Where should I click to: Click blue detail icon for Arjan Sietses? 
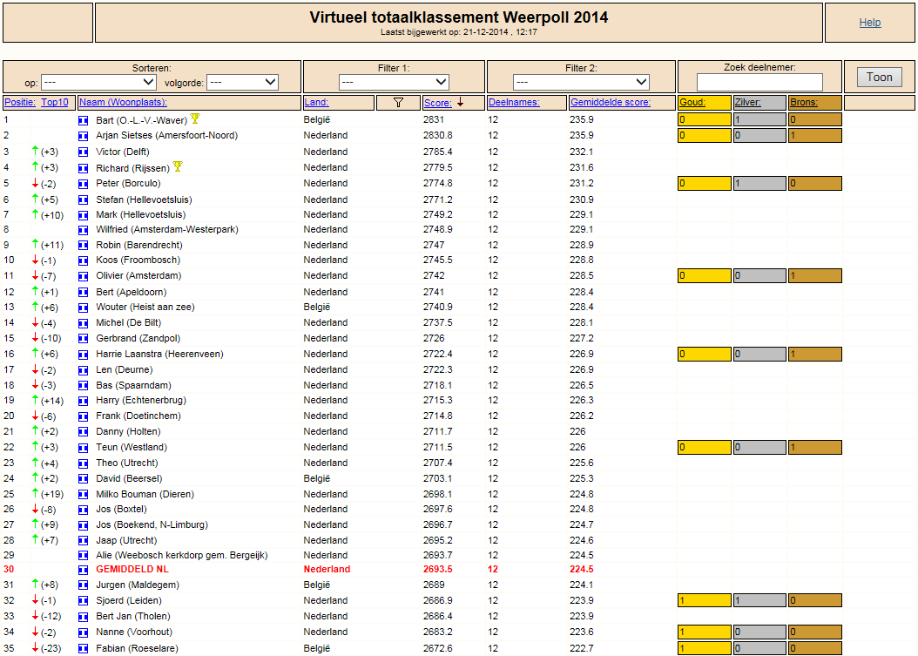tap(83, 136)
